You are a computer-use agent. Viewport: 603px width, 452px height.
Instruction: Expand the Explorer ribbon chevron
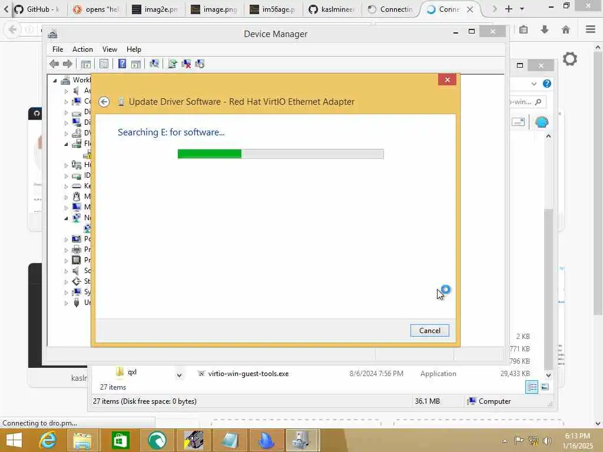click(534, 84)
